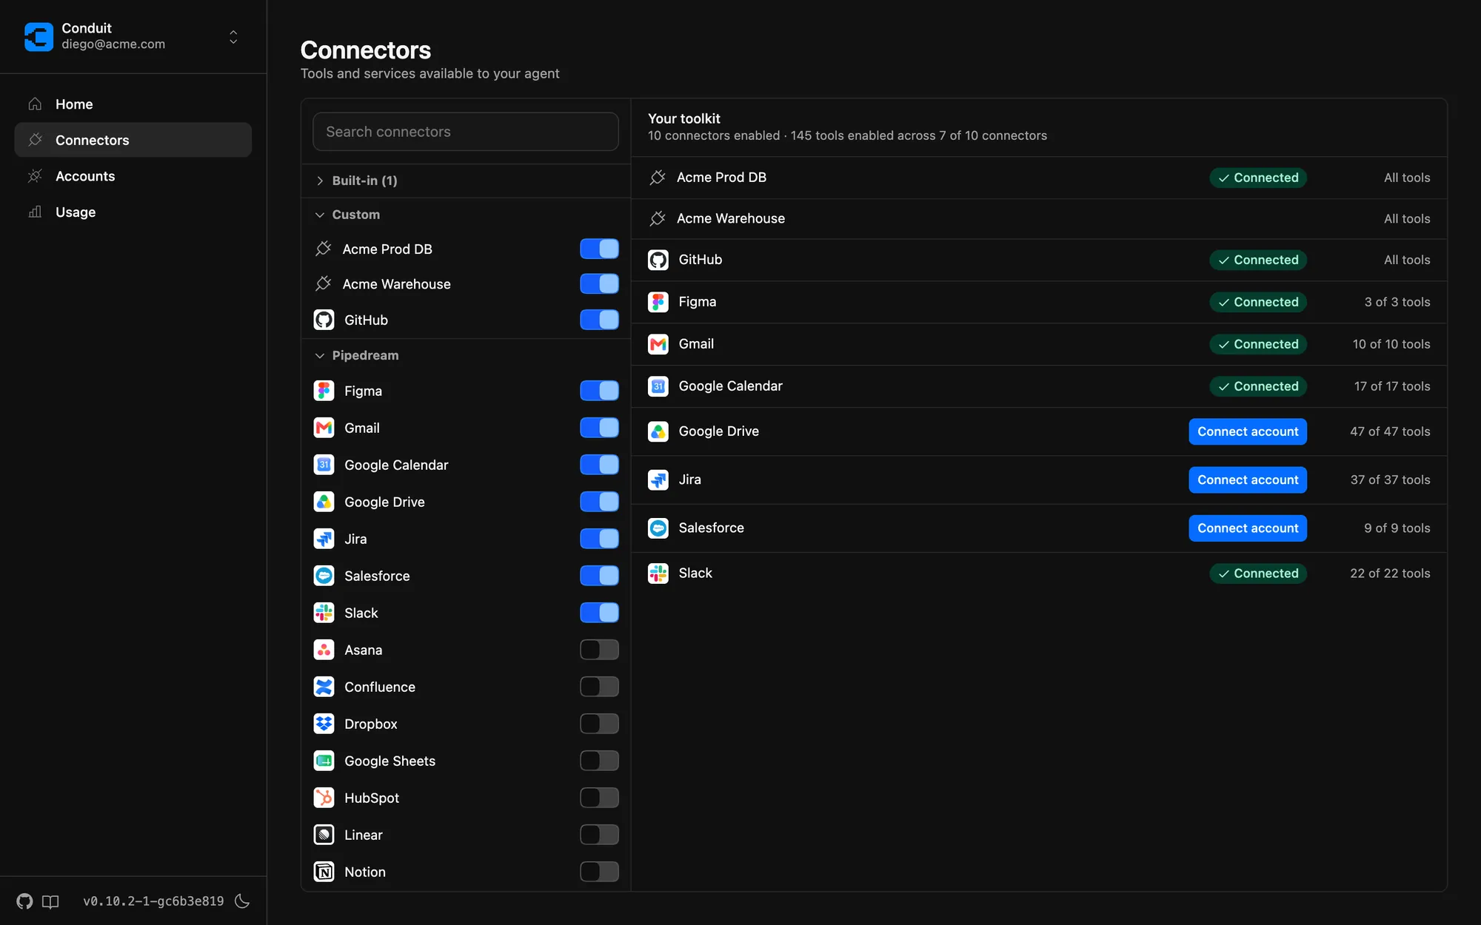Click the GitHub icon in the Custom list
Viewport: 1481px width, 925px height.
(x=324, y=320)
